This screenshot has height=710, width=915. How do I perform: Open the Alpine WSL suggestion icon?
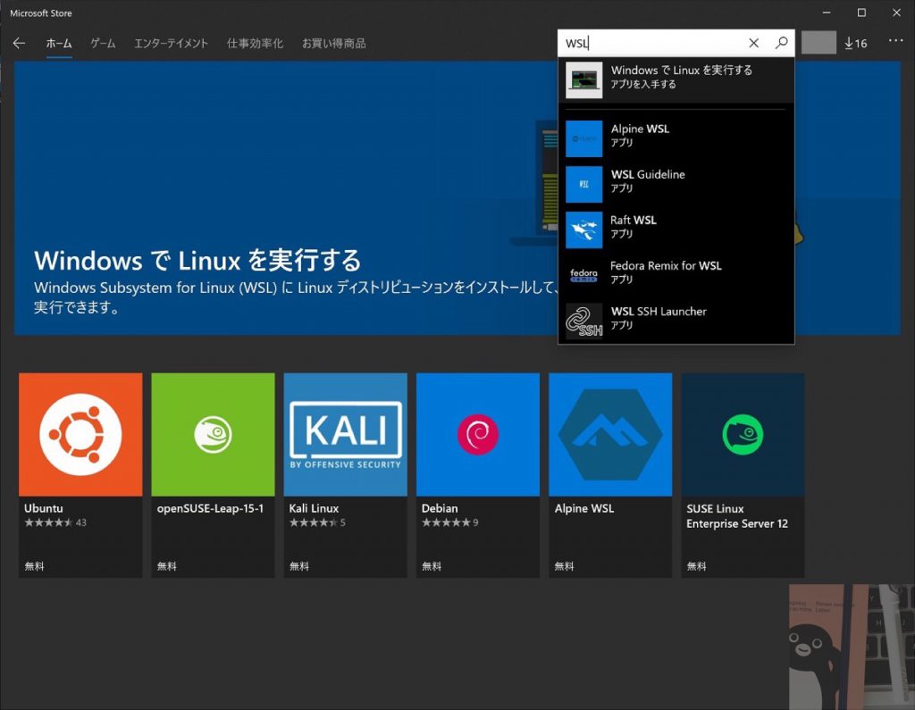[583, 138]
